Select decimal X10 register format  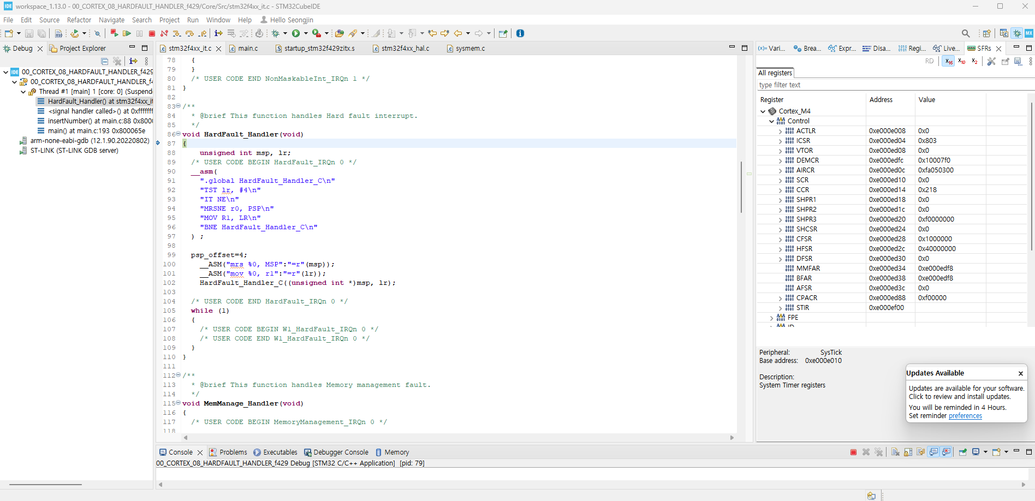962,61
